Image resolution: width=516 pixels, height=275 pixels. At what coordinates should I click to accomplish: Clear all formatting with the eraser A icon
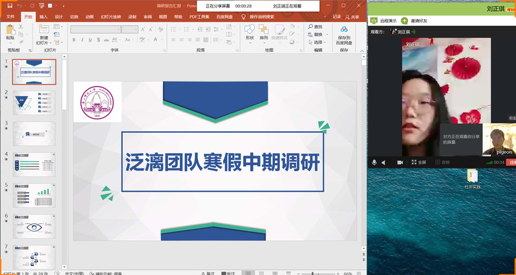tap(160, 29)
